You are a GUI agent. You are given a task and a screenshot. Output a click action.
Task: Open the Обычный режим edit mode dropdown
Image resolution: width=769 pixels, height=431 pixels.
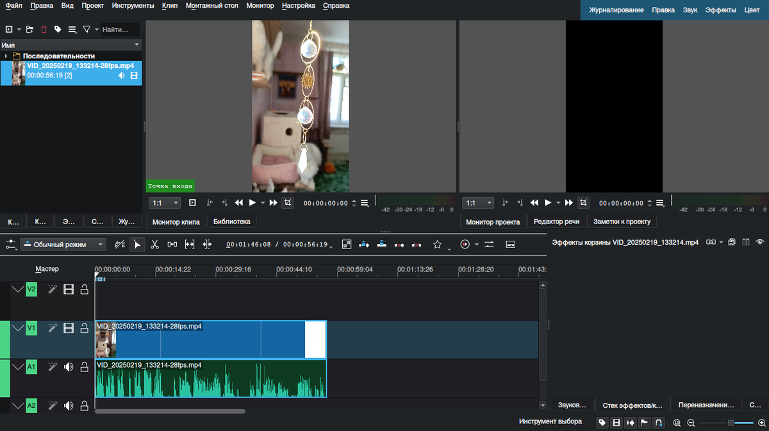point(63,244)
